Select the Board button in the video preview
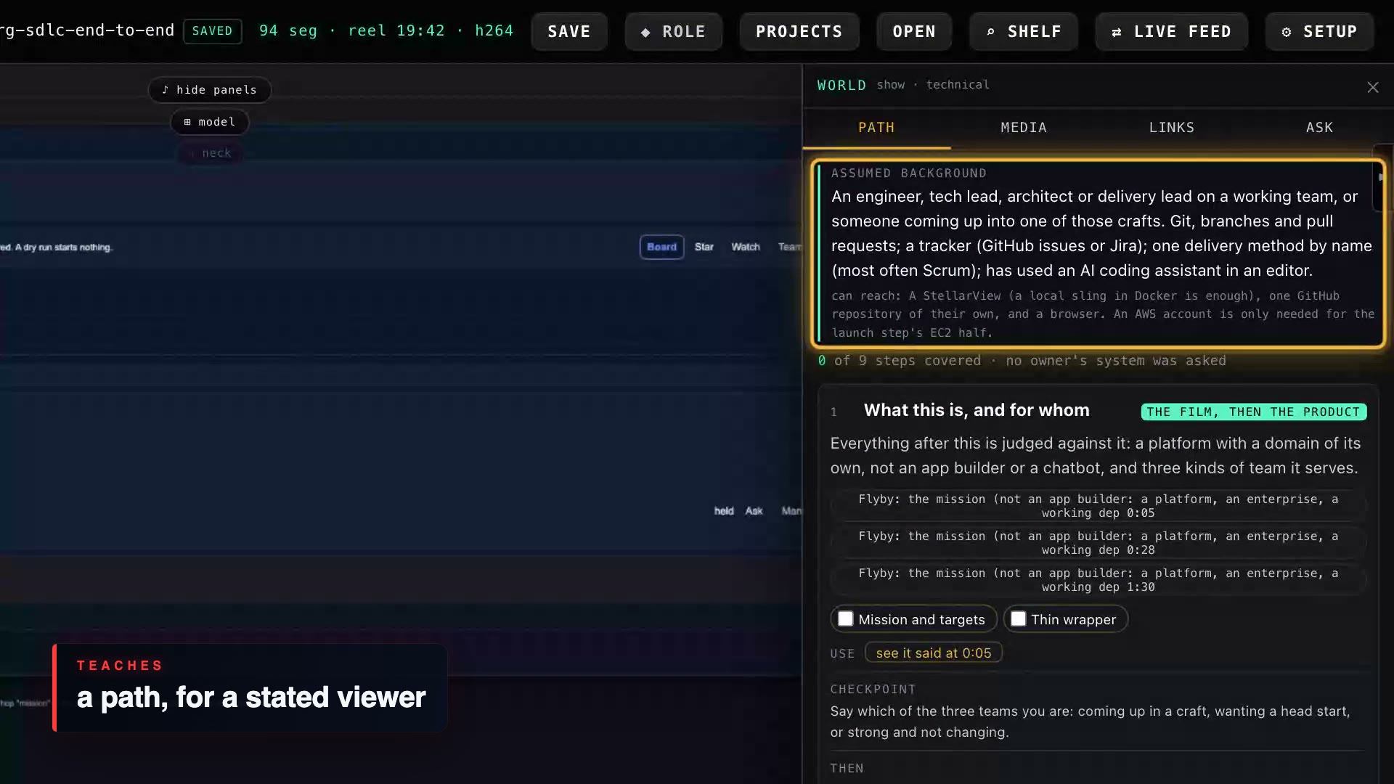Viewport: 1394px width, 784px height. tap(661, 247)
